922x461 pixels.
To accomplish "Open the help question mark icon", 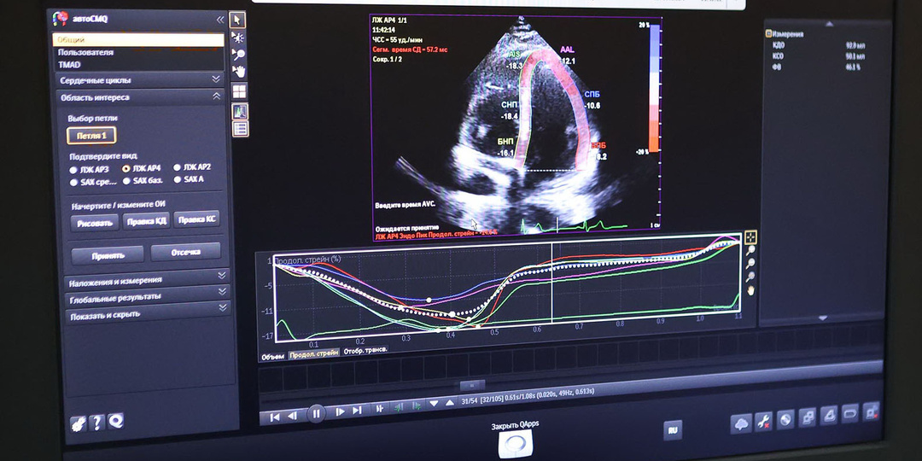I will [97, 423].
